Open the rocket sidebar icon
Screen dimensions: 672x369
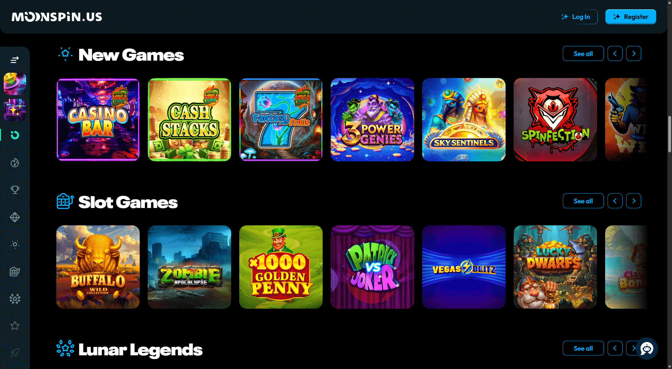pyautogui.click(x=15, y=353)
